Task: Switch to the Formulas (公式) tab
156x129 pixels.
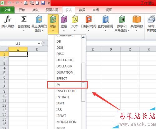Action: tap(69, 10)
